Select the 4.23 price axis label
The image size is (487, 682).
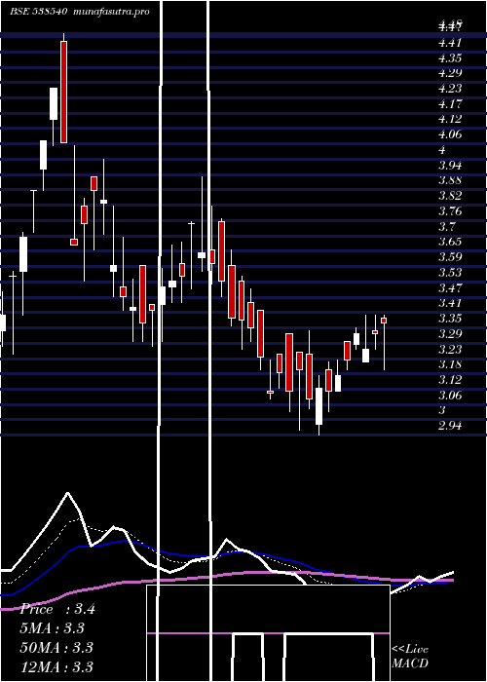tap(450, 89)
